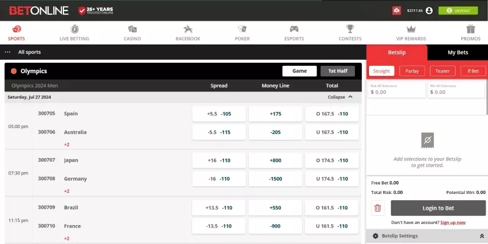Select the Straight bet type
488x244 pixels.
pyautogui.click(x=382, y=71)
